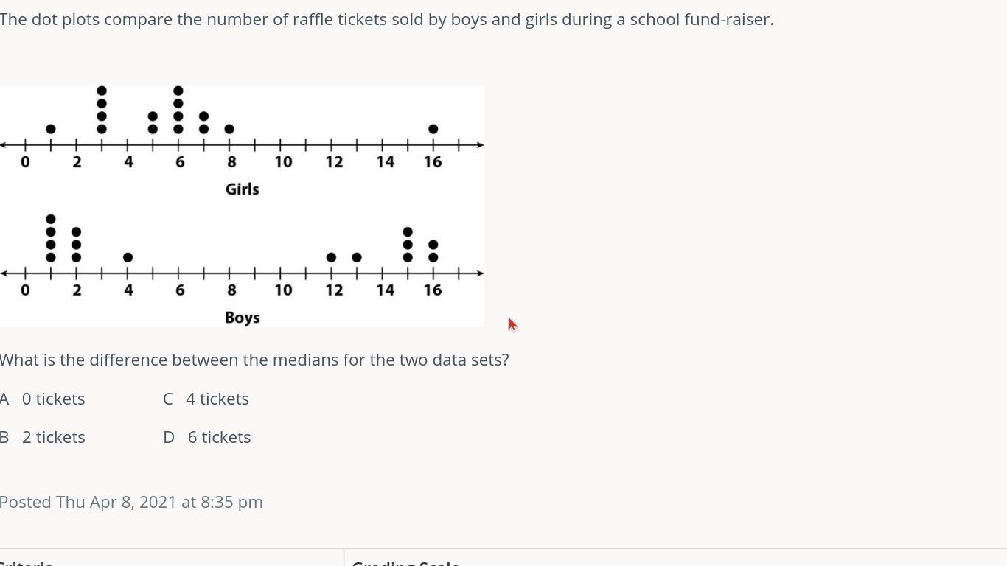Viewport: 1007px width, 566px height.
Task: Click the right arrowhead of Boys number line
Action: 479,273
